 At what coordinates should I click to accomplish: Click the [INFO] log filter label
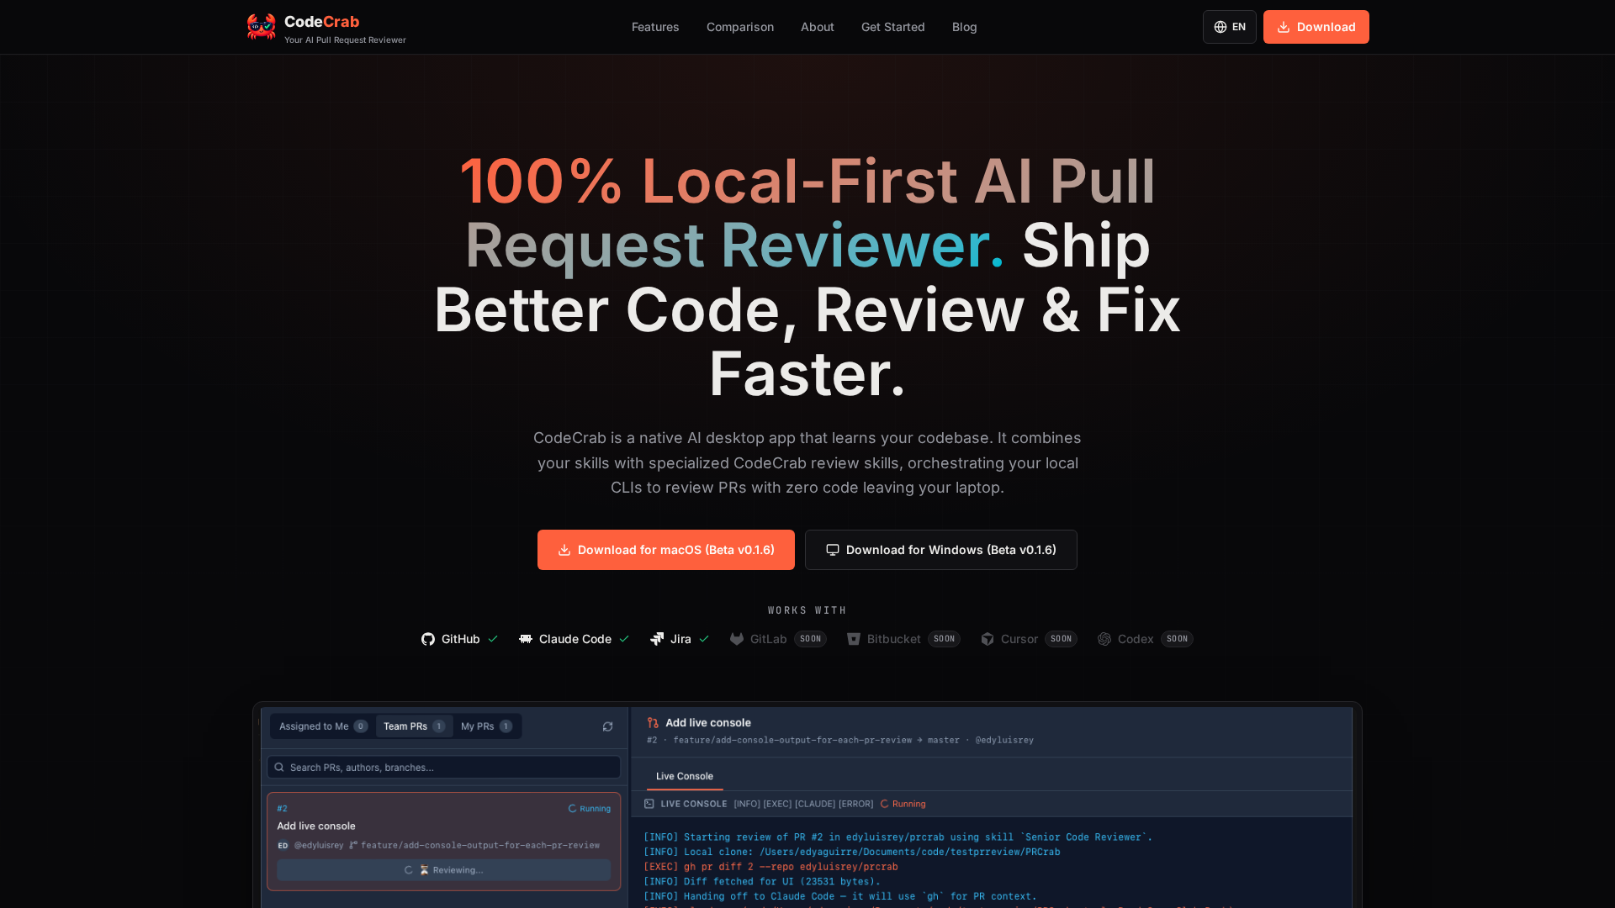pos(747,804)
